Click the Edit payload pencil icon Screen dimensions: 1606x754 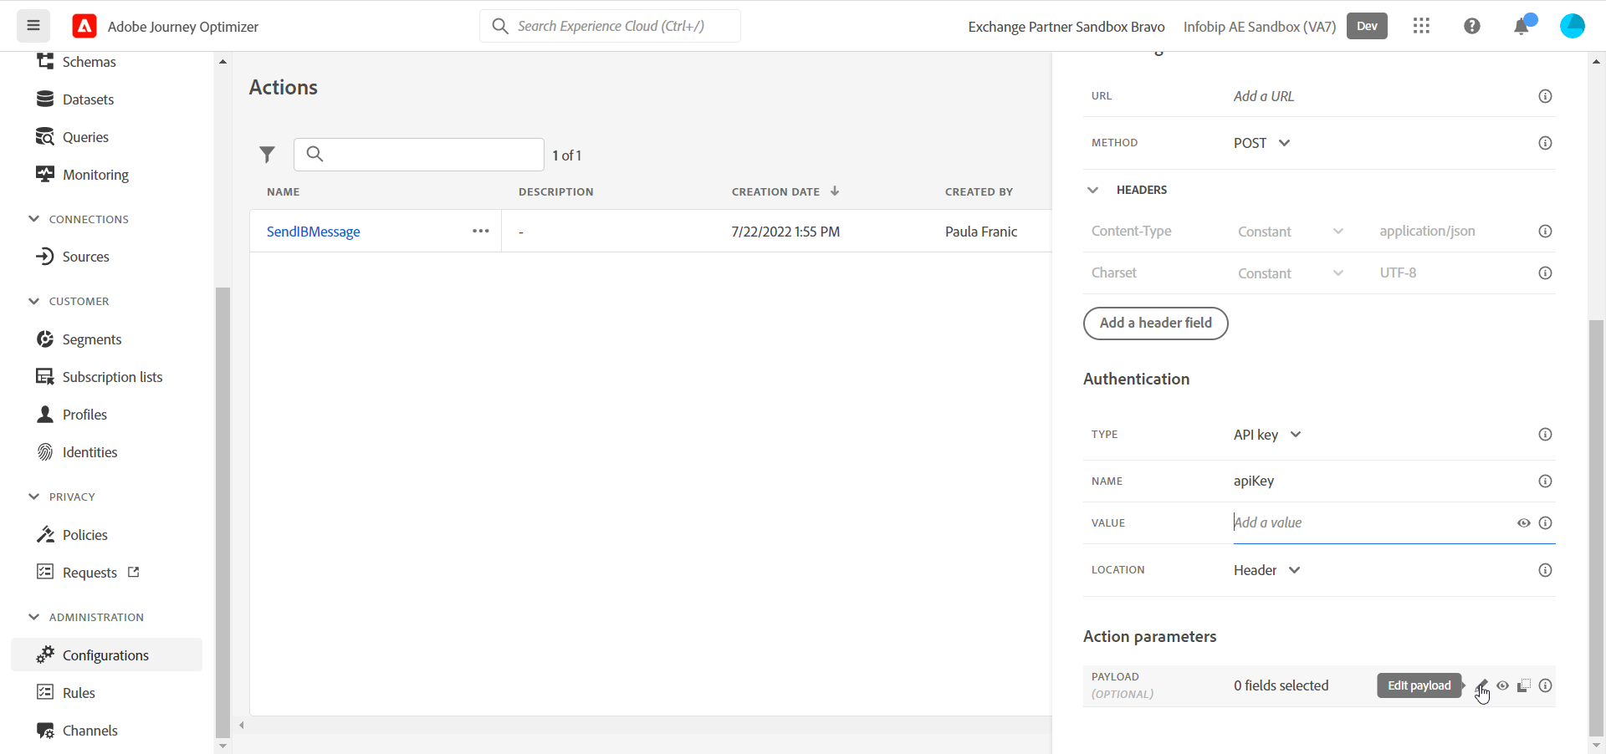[1481, 685]
